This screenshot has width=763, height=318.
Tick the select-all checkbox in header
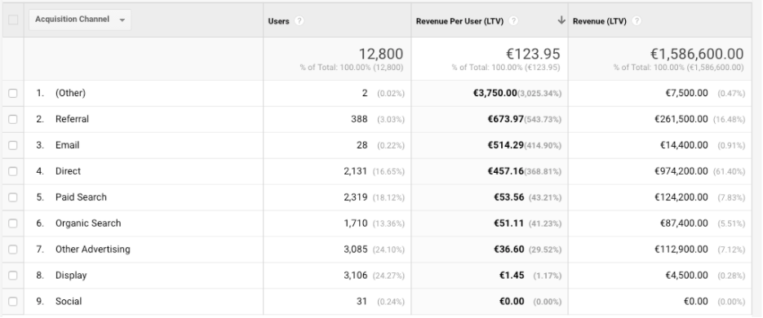pos(13,20)
